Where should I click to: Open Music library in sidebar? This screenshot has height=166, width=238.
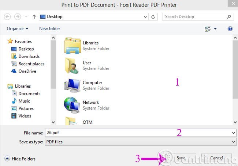(x=24, y=101)
